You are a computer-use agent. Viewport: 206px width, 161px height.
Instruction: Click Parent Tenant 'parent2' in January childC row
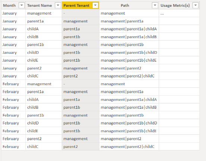pyautogui.click(x=71, y=76)
